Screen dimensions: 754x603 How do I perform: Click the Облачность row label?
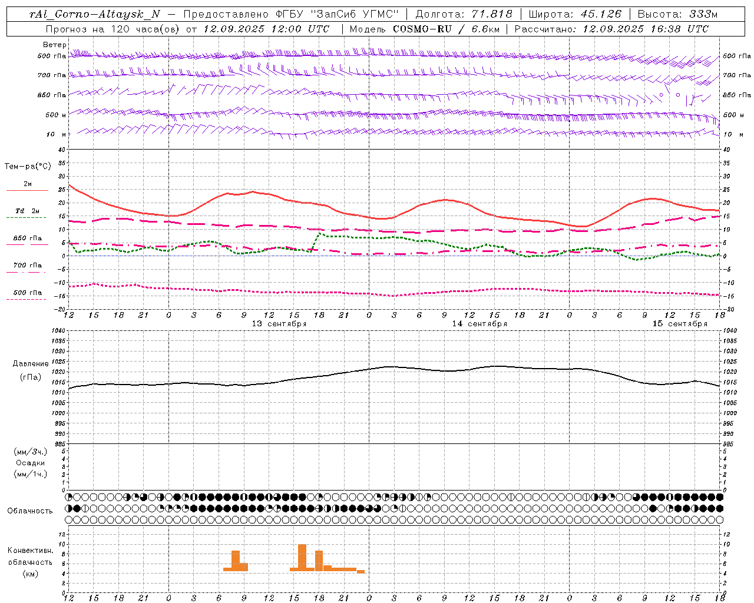coord(30,511)
